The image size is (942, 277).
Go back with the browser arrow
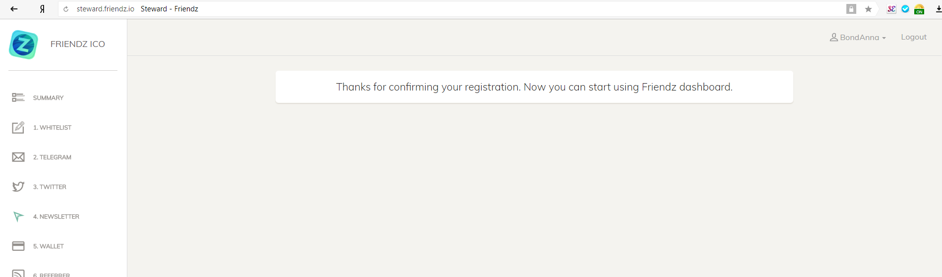[14, 9]
